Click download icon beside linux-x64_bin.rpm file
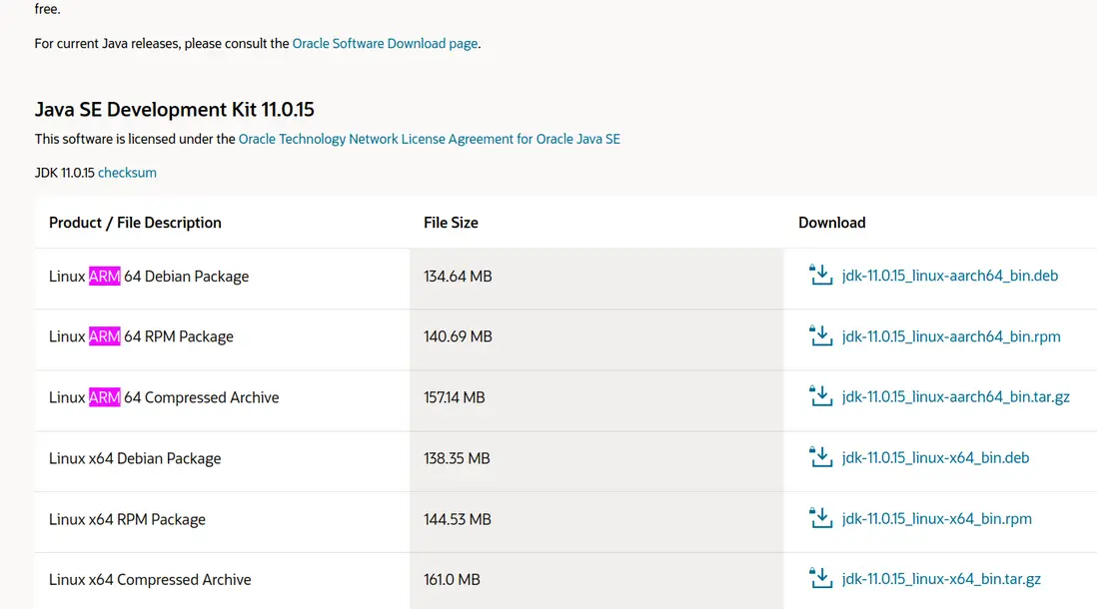The image size is (1097, 609). point(820,519)
